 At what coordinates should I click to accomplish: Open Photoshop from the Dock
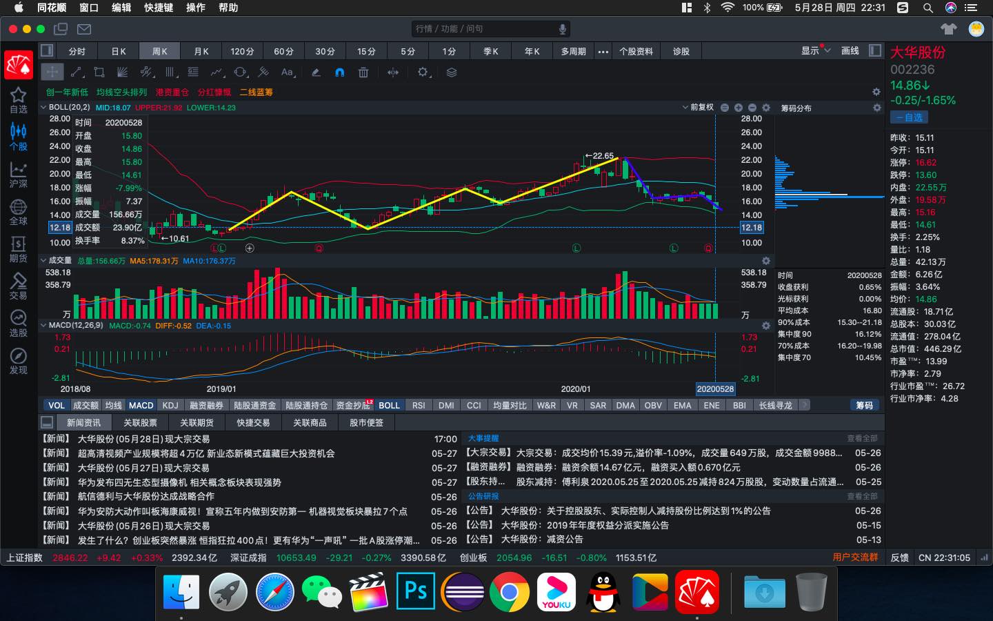tap(416, 591)
